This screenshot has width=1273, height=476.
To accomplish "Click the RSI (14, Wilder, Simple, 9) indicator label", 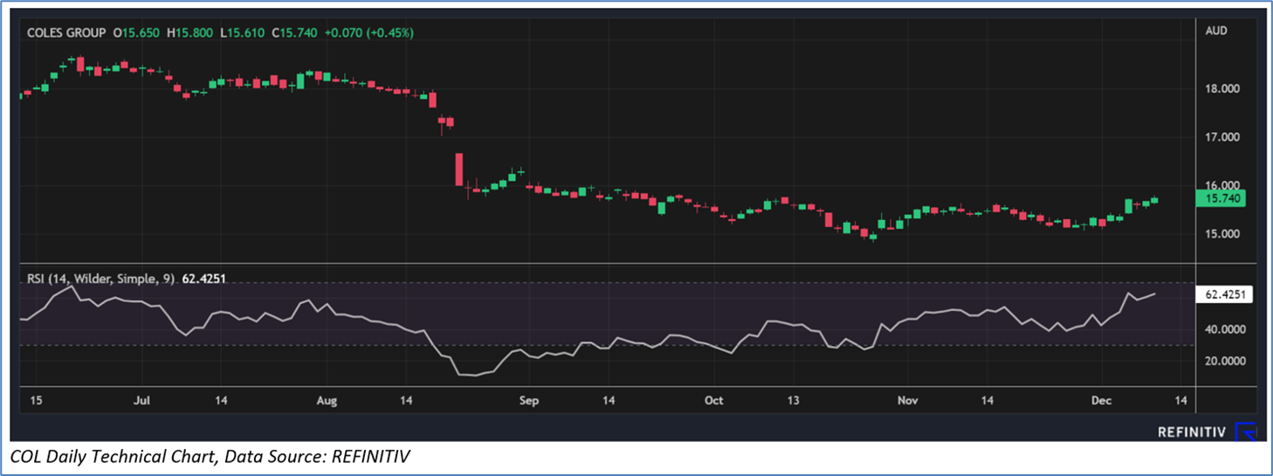I will point(100,279).
